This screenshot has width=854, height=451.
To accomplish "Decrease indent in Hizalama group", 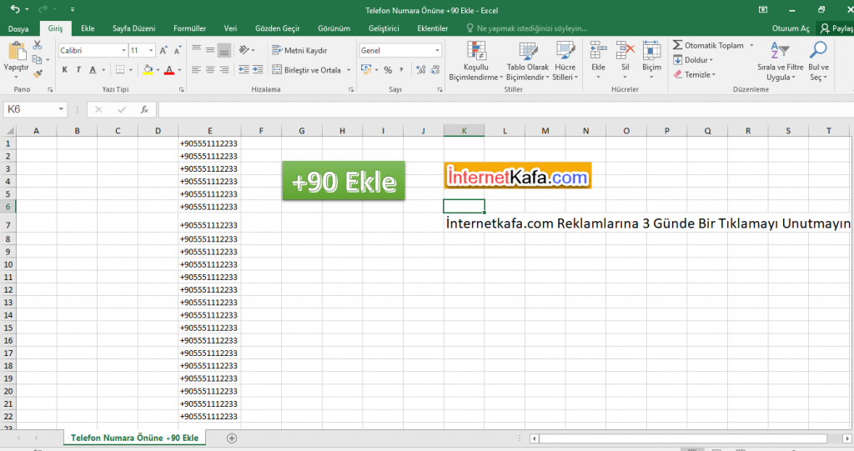I will click(244, 70).
